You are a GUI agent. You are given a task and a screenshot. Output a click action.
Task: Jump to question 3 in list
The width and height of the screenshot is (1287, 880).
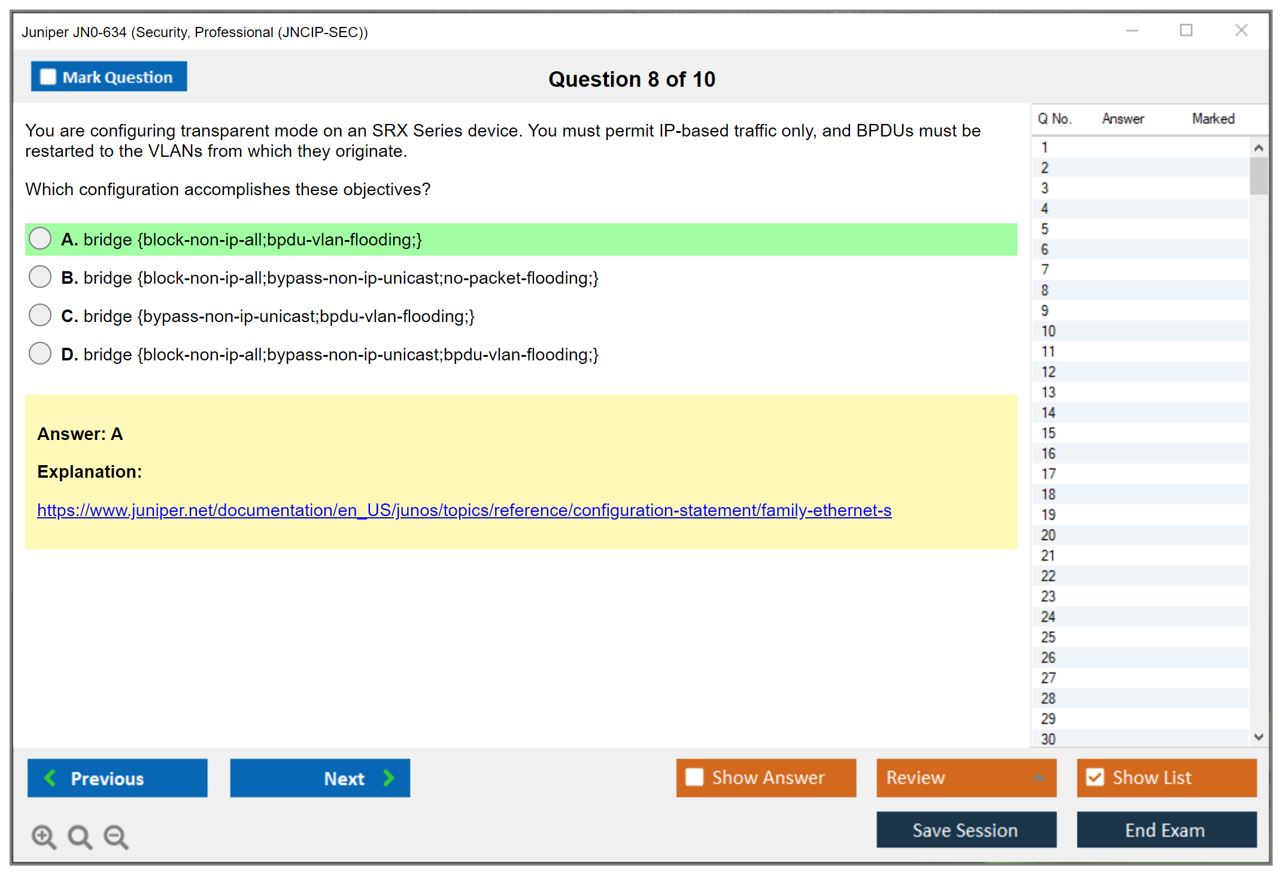[x=1045, y=188]
